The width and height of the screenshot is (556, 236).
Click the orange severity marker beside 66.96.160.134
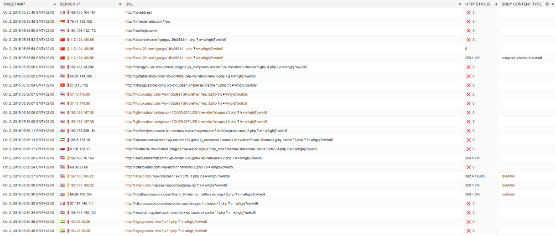[68, 195]
